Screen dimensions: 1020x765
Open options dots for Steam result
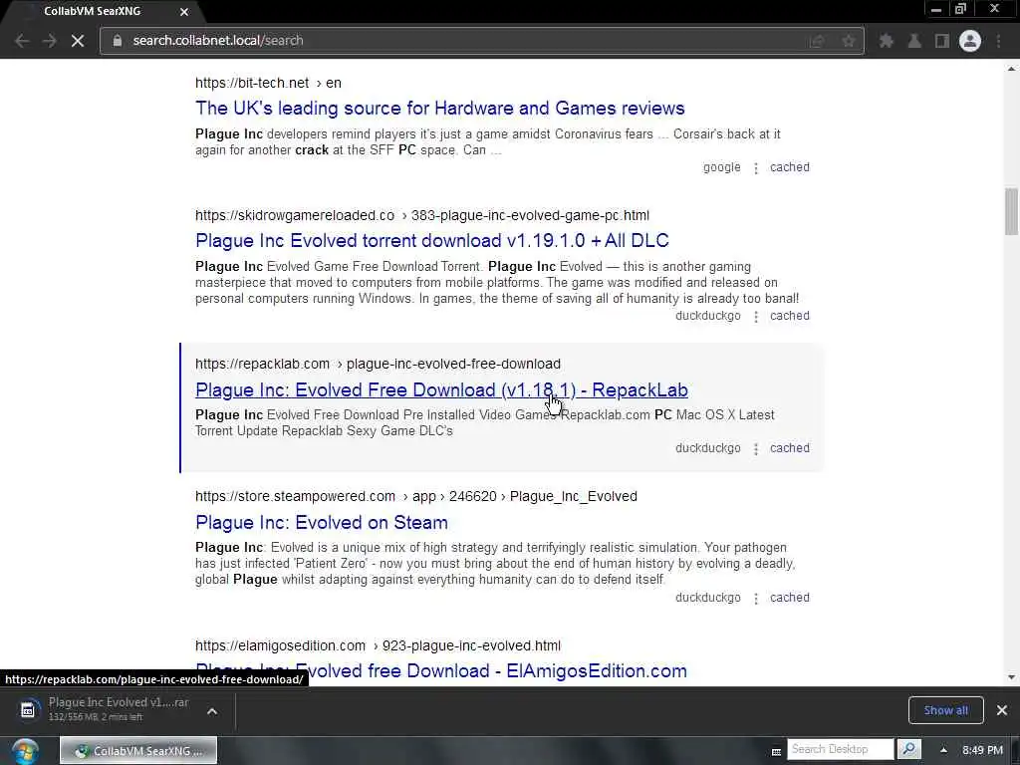pos(755,598)
